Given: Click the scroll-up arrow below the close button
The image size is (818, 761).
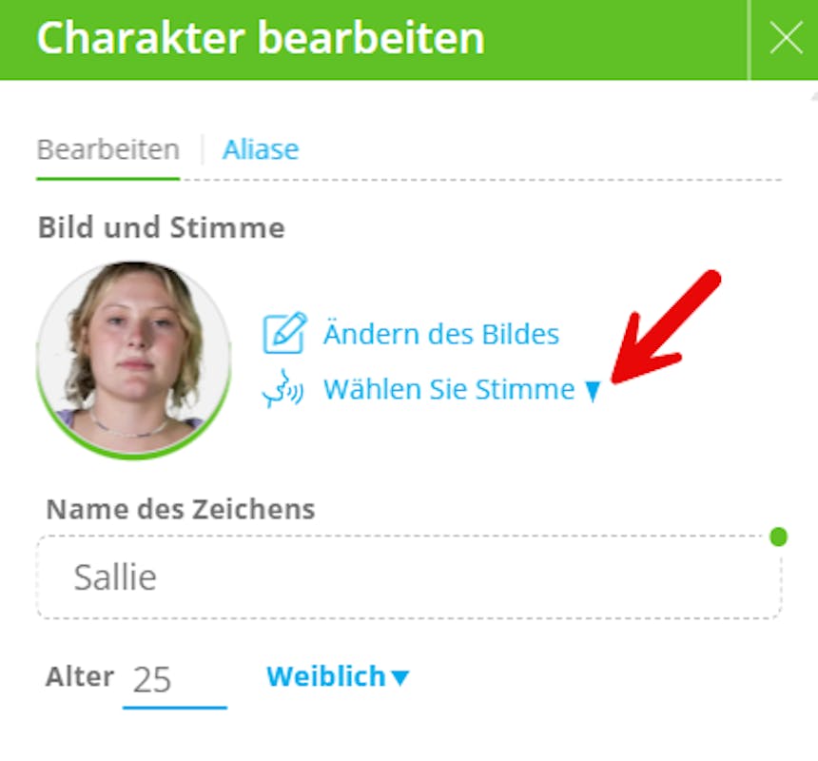Looking at the screenshot, I should tap(813, 95).
